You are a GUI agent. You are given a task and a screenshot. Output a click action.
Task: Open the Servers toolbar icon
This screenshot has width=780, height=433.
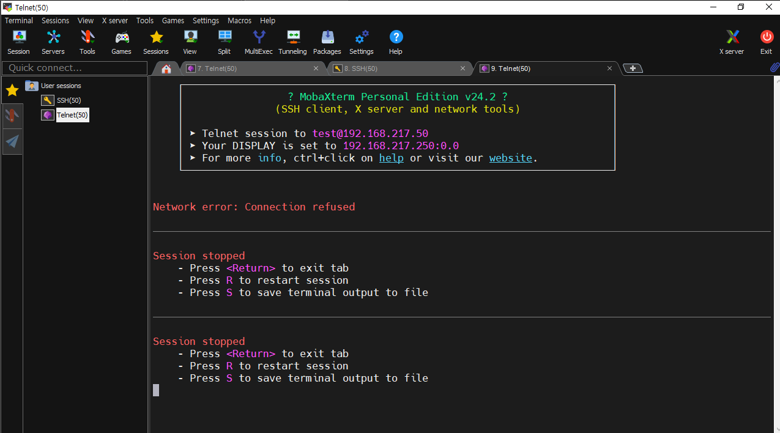(x=53, y=42)
